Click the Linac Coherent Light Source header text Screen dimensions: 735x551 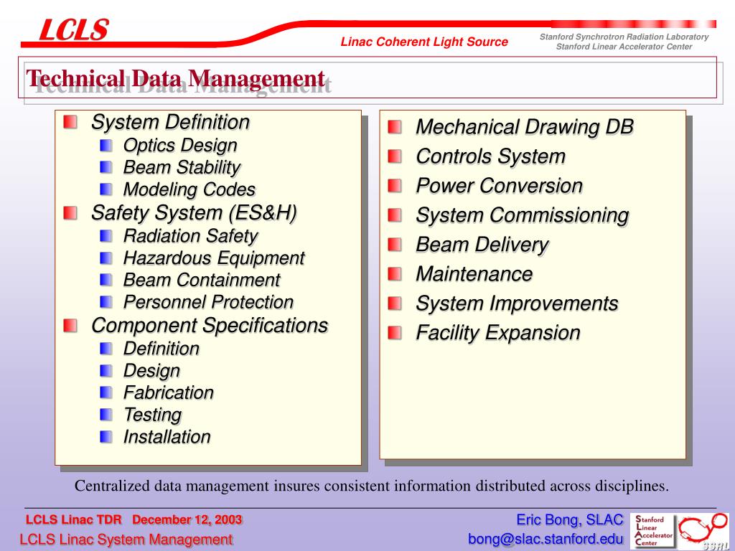click(424, 42)
